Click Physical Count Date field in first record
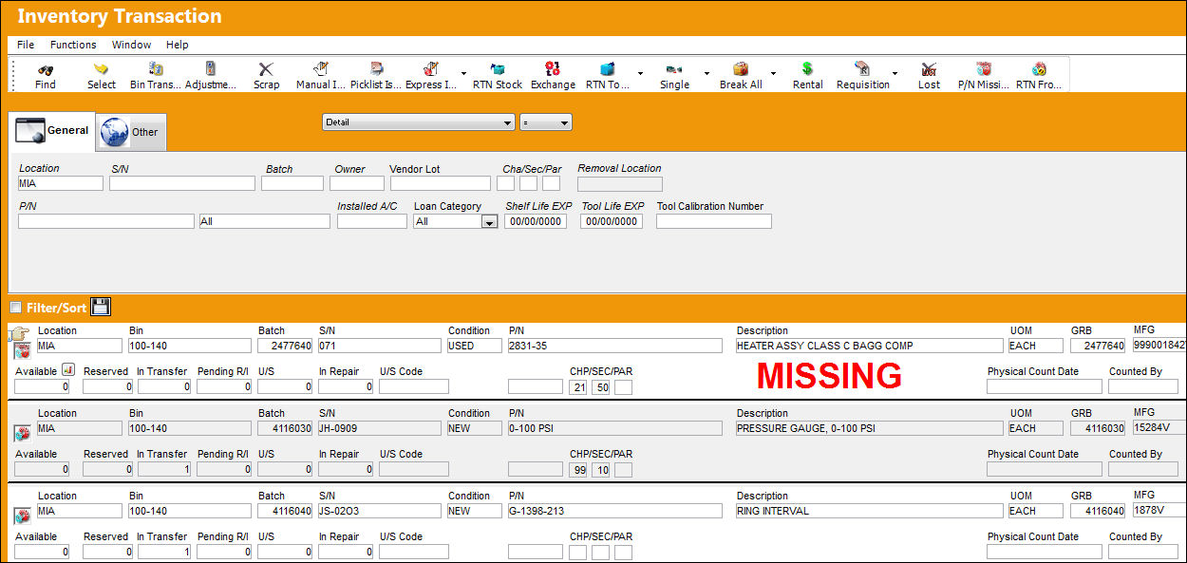Image resolution: width=1187 pixels, height=563 pixels. (1045, 386)
